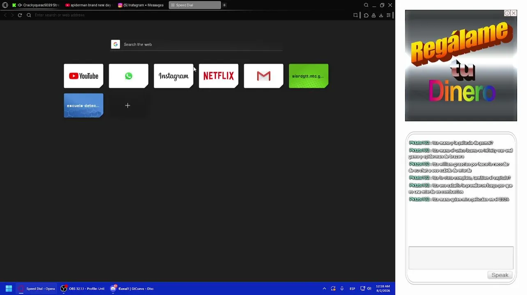Open the Discord GtCueva taskbar item
This screenshot has height=295, width=527.
click(132, 288)
